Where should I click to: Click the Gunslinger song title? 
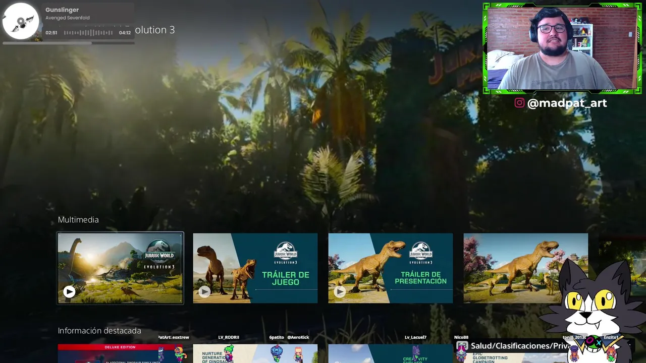click(62, 10)
